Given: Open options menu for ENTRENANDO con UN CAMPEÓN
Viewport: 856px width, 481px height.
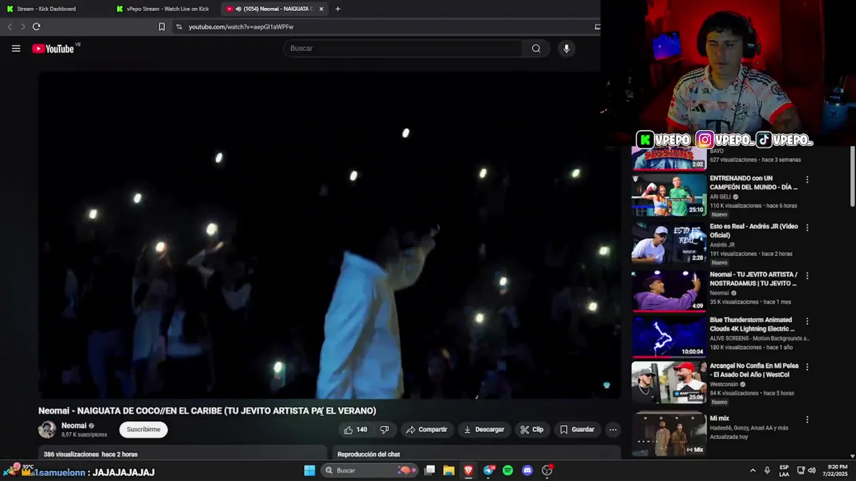Looking at the screenshot, I should 807,180.
